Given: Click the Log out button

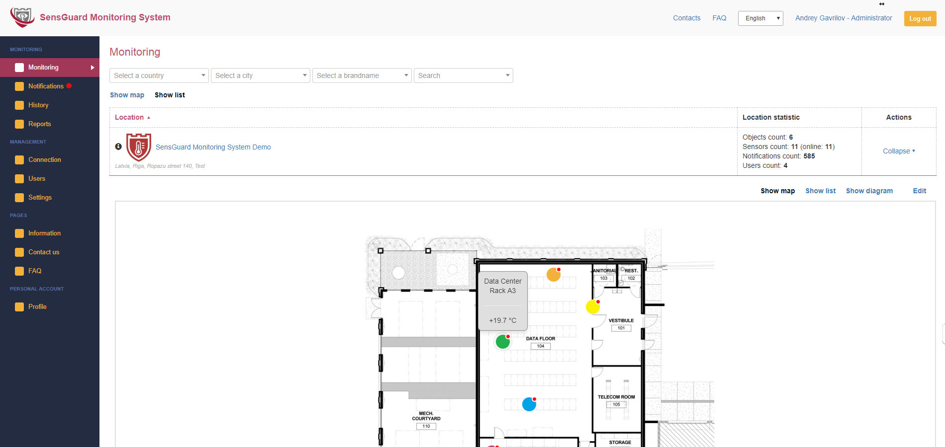Looking at the screenshot, I should [920, 18].
